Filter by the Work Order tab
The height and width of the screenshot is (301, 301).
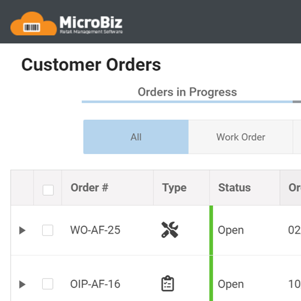[241, 137]
